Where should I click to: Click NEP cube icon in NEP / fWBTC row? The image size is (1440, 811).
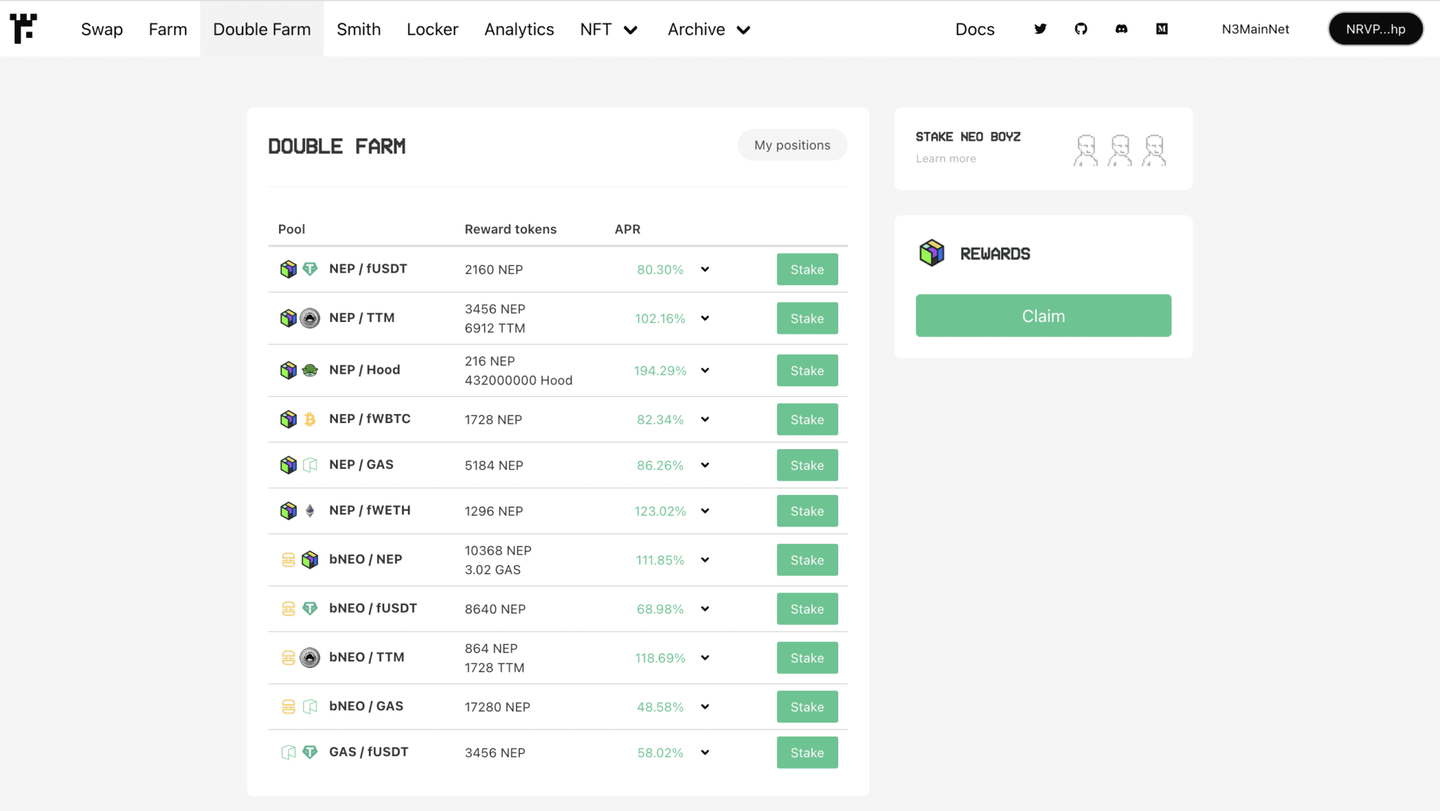click(288, 419)
